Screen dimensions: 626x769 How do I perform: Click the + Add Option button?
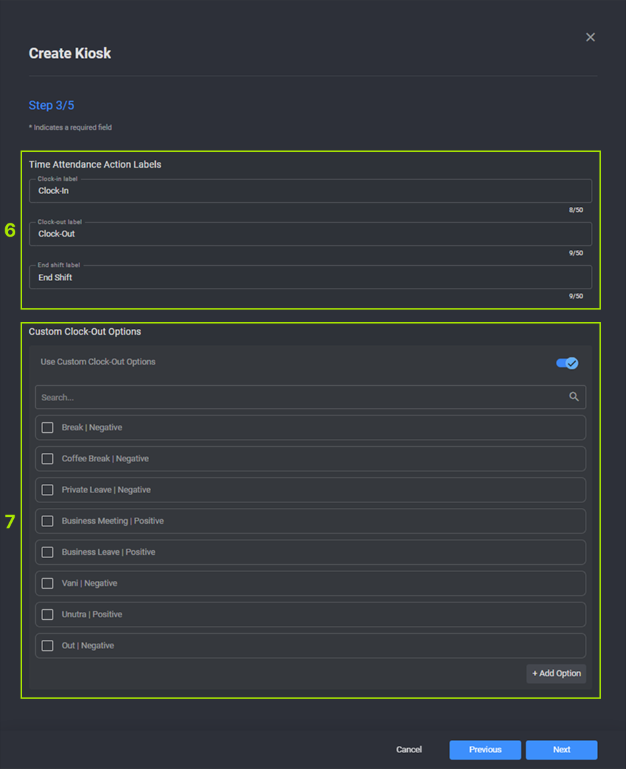tap(556, 674)
